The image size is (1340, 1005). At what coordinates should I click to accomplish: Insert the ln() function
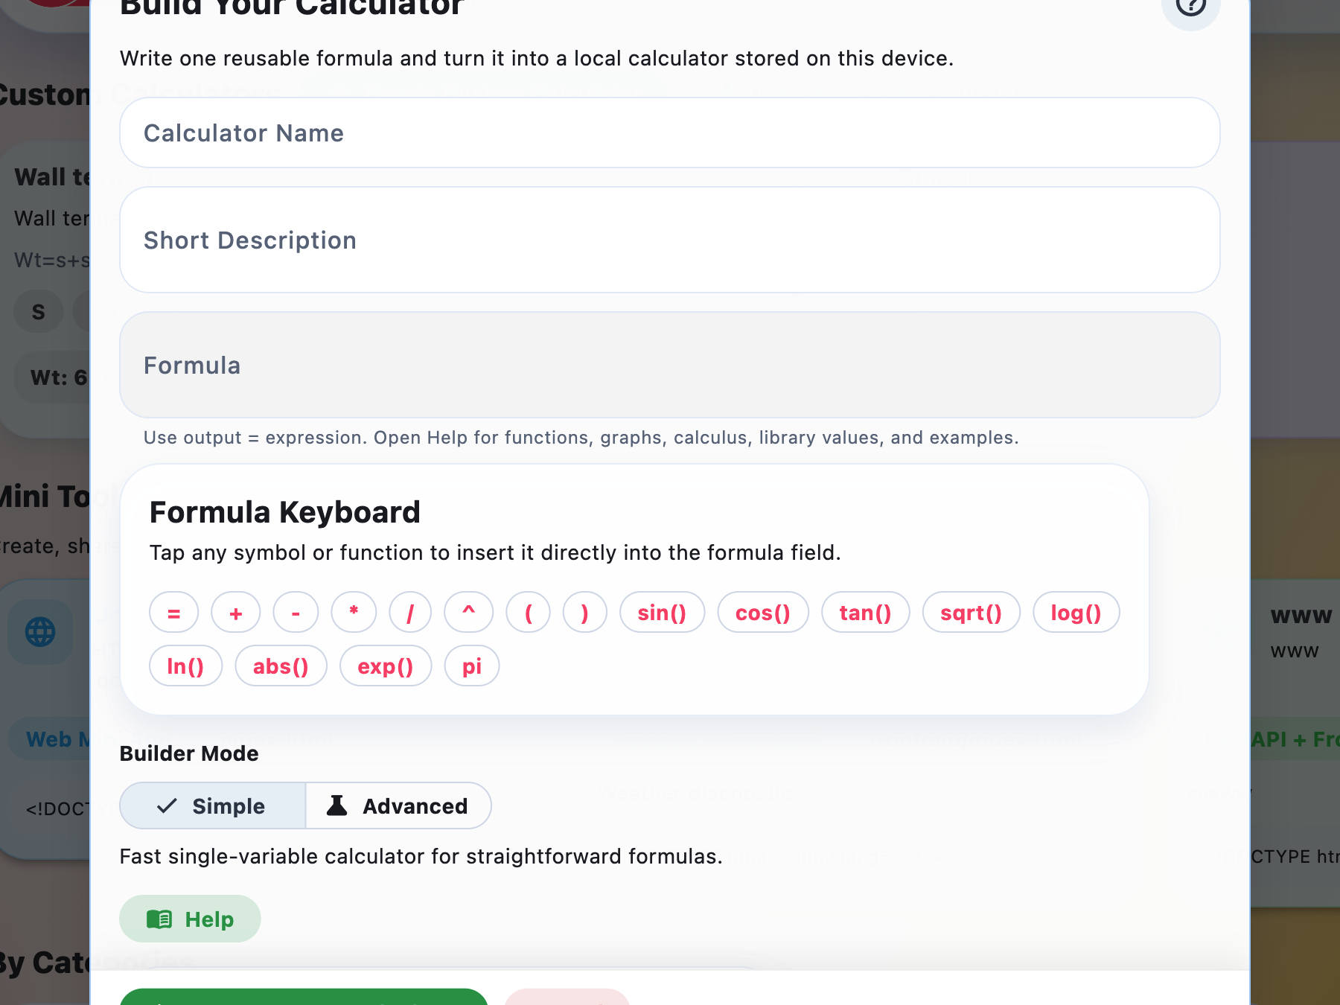185,666
